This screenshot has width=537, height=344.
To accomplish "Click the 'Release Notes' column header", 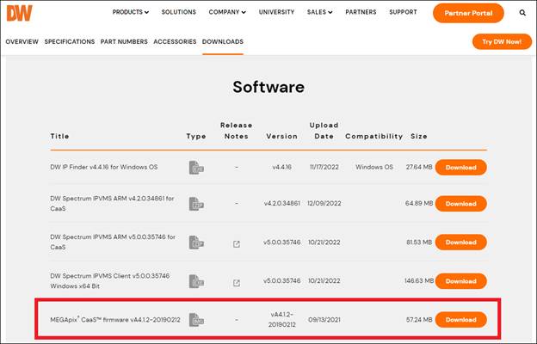I will (x=237, y=131).
